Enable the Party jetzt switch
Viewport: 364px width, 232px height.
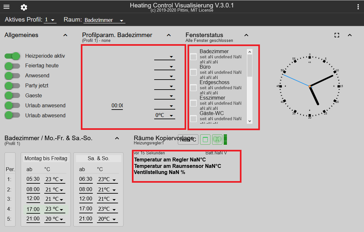pyautogui.click(x=13, y=86)
